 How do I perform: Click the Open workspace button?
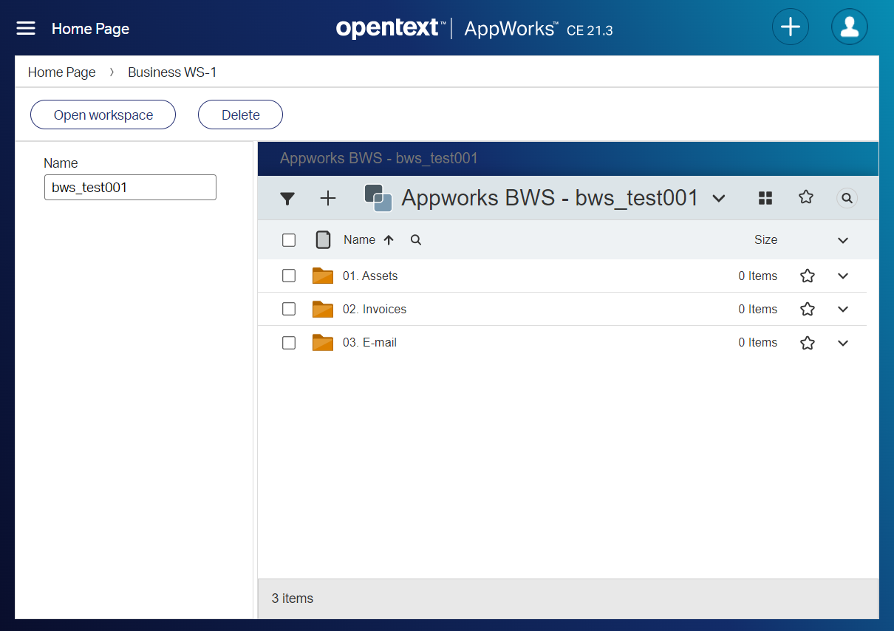[103, 115]
